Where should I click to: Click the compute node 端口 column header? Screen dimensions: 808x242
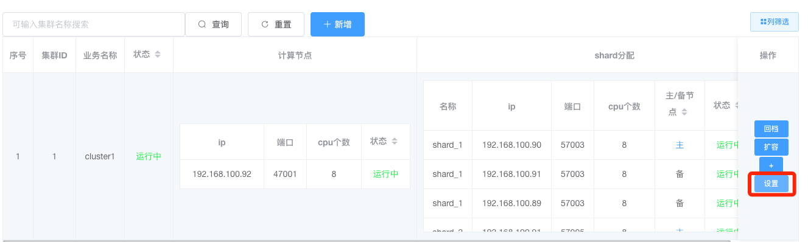pos(285,142)
